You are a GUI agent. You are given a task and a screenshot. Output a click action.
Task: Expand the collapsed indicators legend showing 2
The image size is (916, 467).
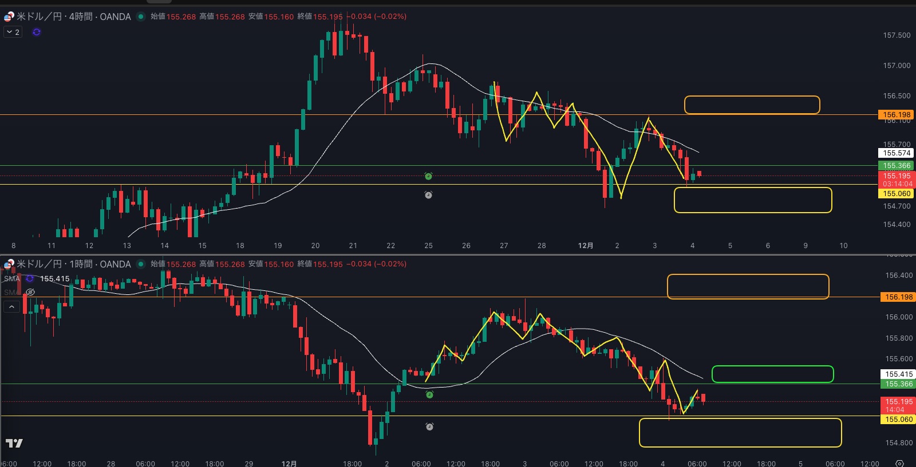[x=13, y=32]
